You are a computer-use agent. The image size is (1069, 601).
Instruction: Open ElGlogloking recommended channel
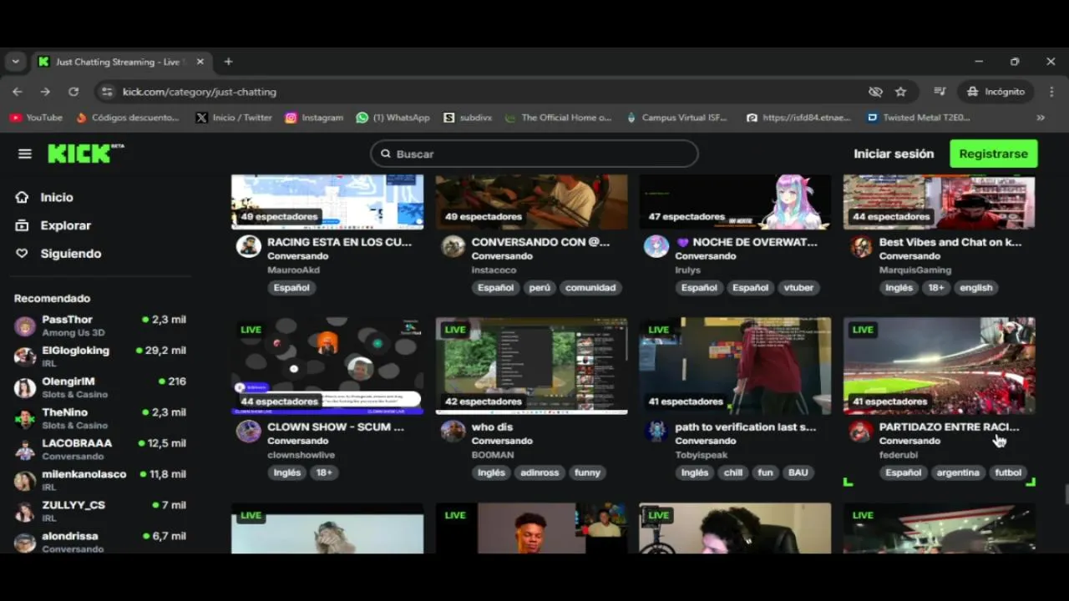point(100,356)
